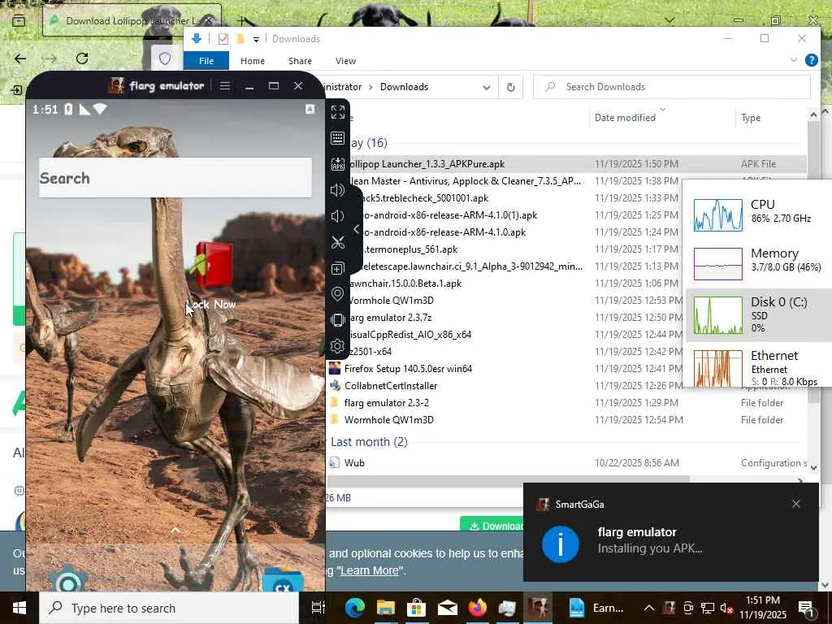
Task: Open the browser list all tabs dropdown
Action: (x=669, y=20)
